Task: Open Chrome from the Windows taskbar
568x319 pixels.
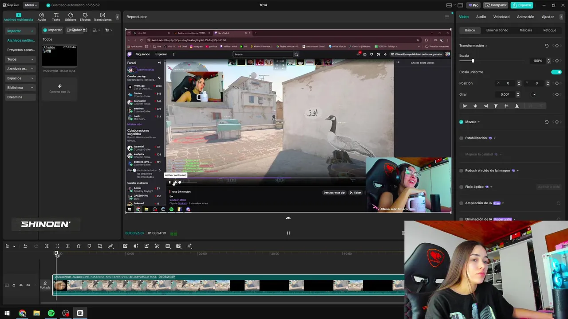Action: (22, 313)
